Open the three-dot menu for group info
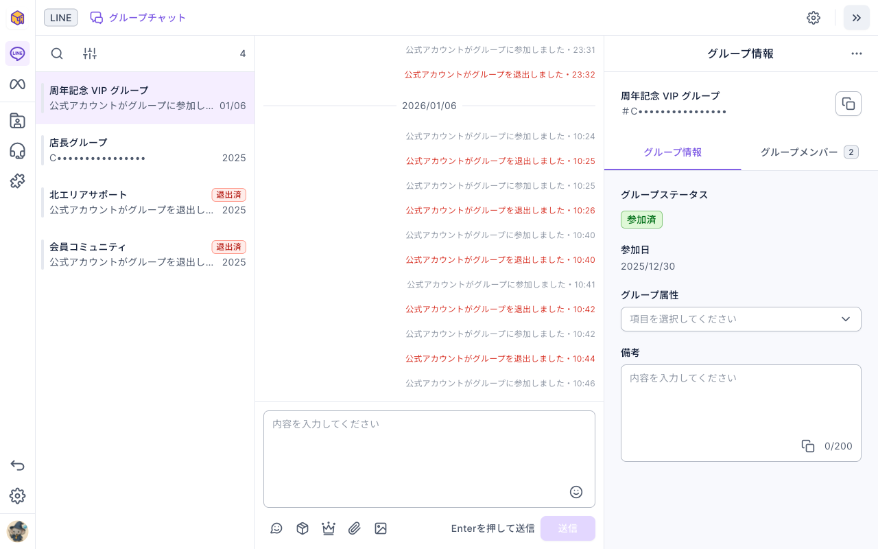Image resolution: width=878 pixels, height=549 pixels. click(x=857, y=54)
